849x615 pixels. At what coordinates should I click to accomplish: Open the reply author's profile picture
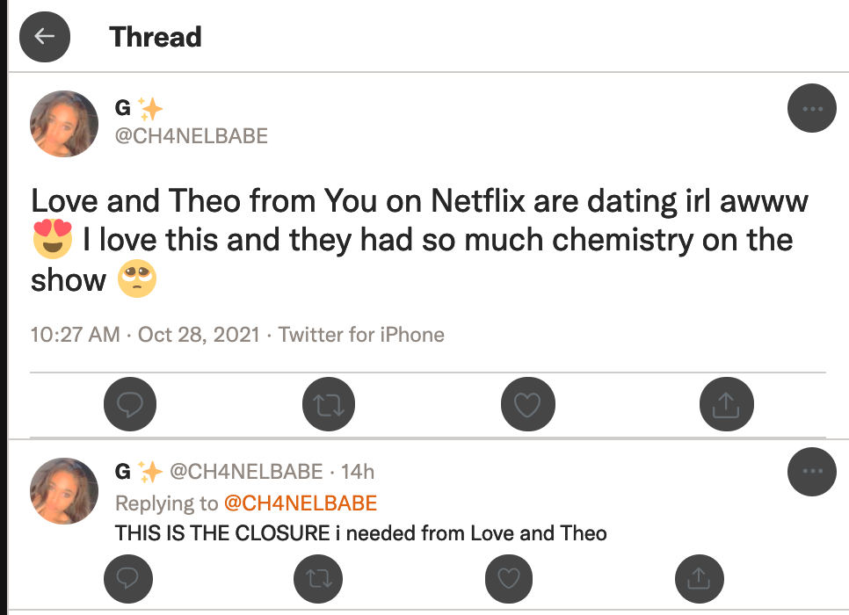click(64, 491)
